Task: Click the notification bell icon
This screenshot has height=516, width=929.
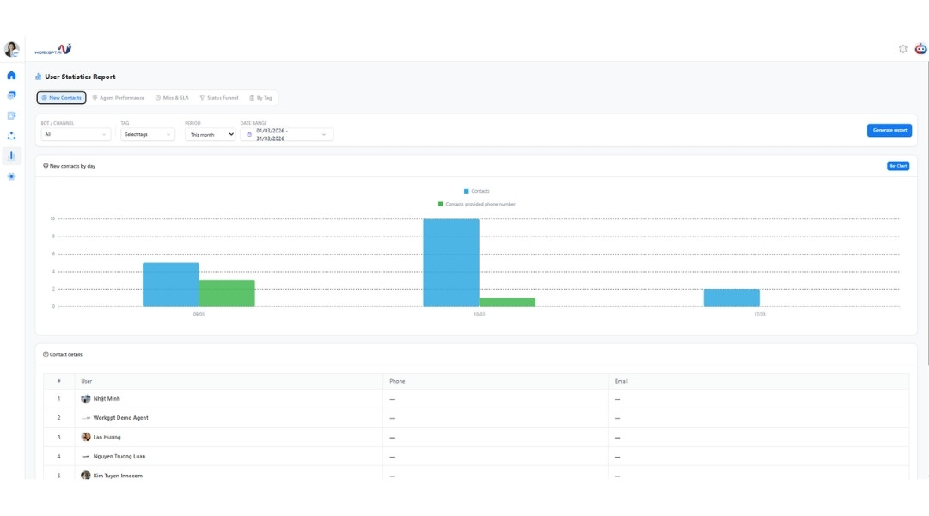Action: [902, 49]
